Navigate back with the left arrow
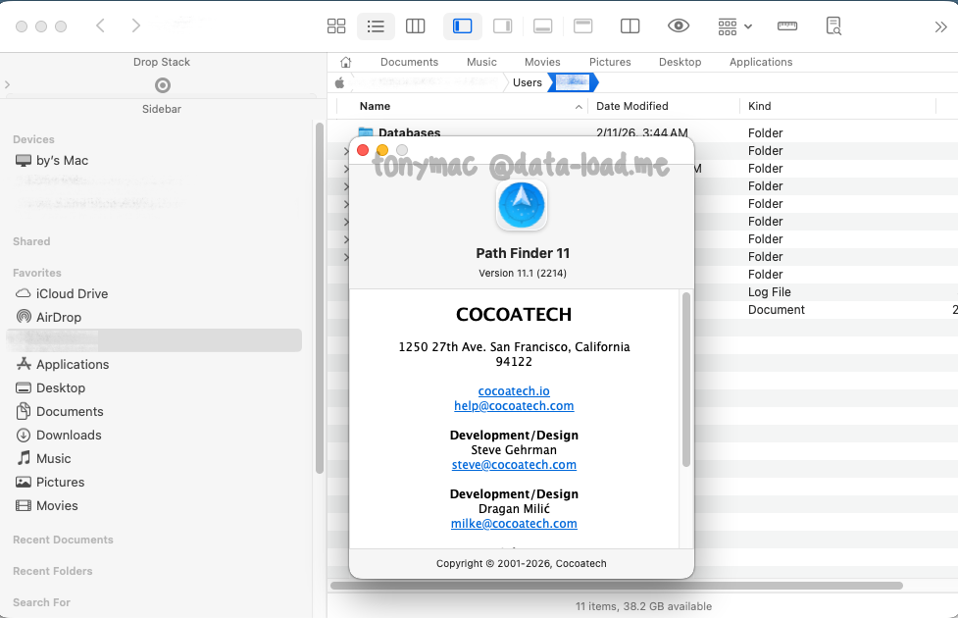This screenshot has width=958, height=618. pos(100,26)
